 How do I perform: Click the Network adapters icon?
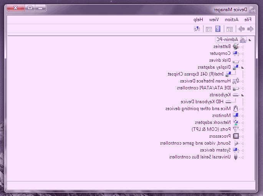click(235, 122)
